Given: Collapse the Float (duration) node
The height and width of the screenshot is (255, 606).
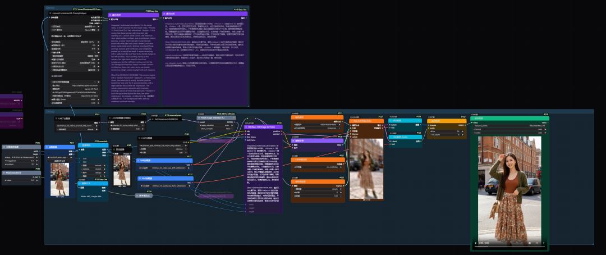Looking at the screenshot, I should (x=4, y=173).
